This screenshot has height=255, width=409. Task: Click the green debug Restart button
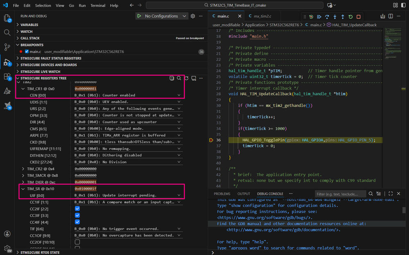point(350,17)
